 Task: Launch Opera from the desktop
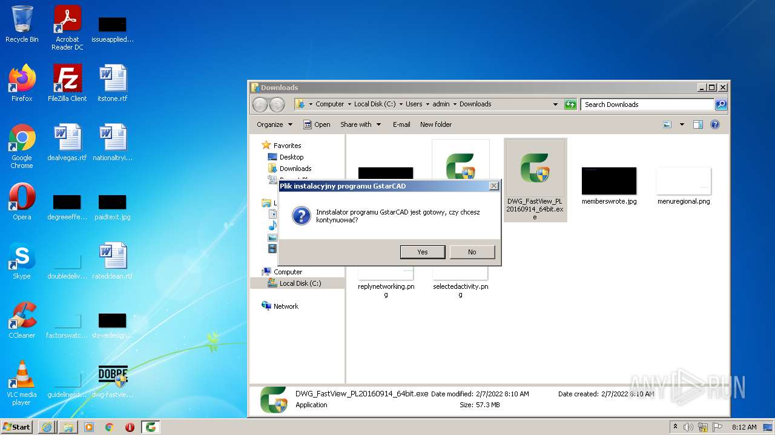(22, 202)
